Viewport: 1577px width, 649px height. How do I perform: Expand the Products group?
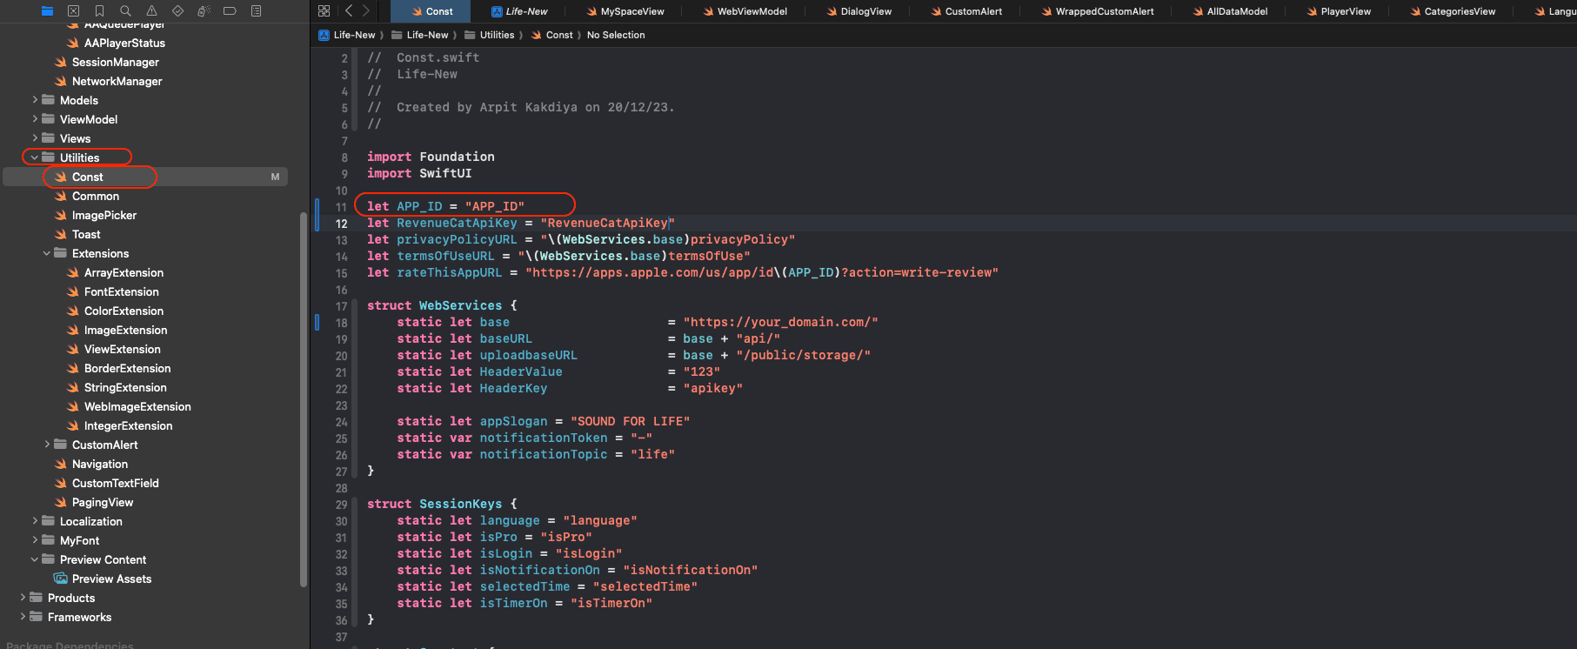tap(23, 598)
